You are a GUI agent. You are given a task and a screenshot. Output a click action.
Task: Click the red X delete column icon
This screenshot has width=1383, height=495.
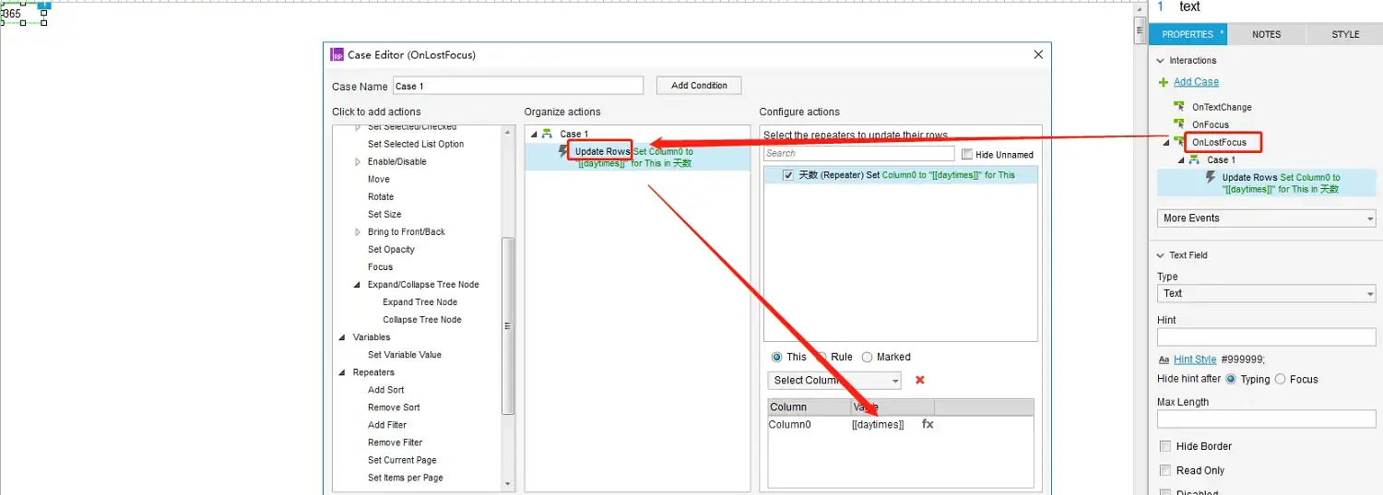919,380
